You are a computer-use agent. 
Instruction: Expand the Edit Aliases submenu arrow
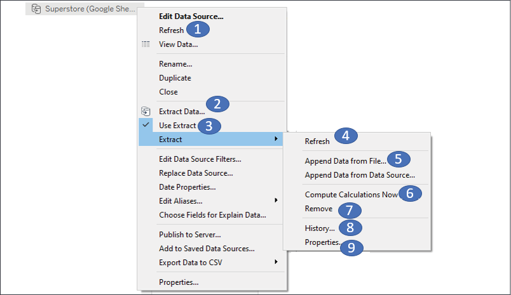(x=275, y=200)
